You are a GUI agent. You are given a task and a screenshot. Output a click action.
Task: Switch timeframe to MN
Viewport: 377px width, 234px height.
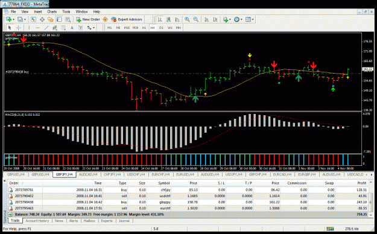pyautogui.click(x=178, y=28)
